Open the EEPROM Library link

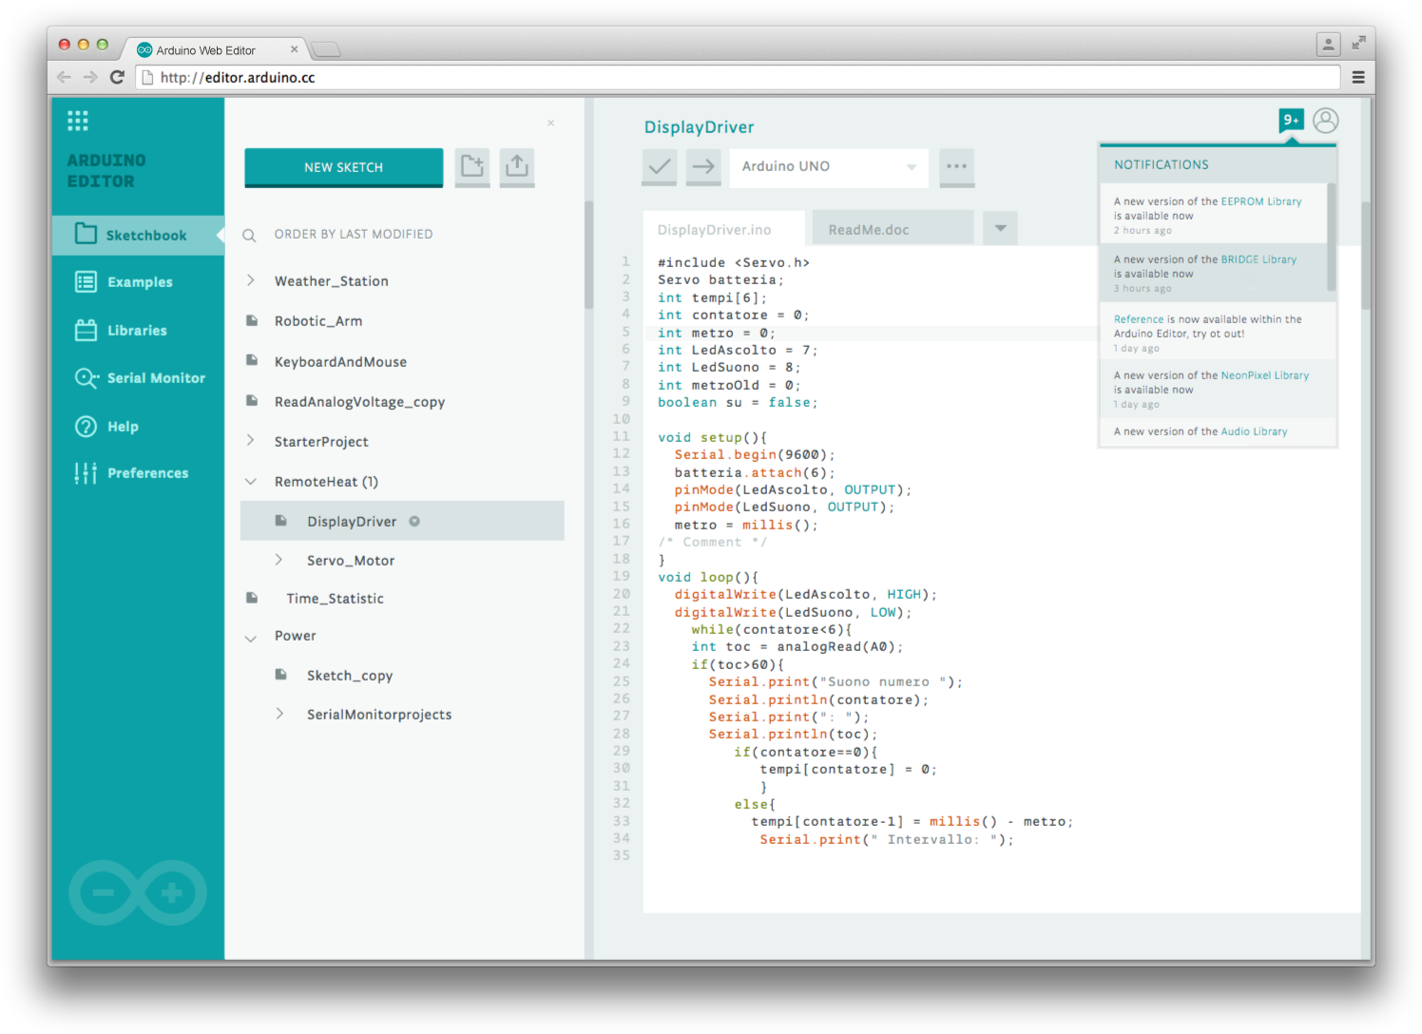click(1261, 201)
